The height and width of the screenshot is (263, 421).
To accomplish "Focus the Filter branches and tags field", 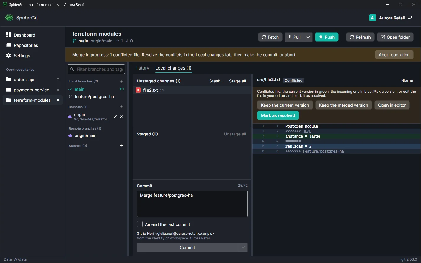I will (96, 69).
